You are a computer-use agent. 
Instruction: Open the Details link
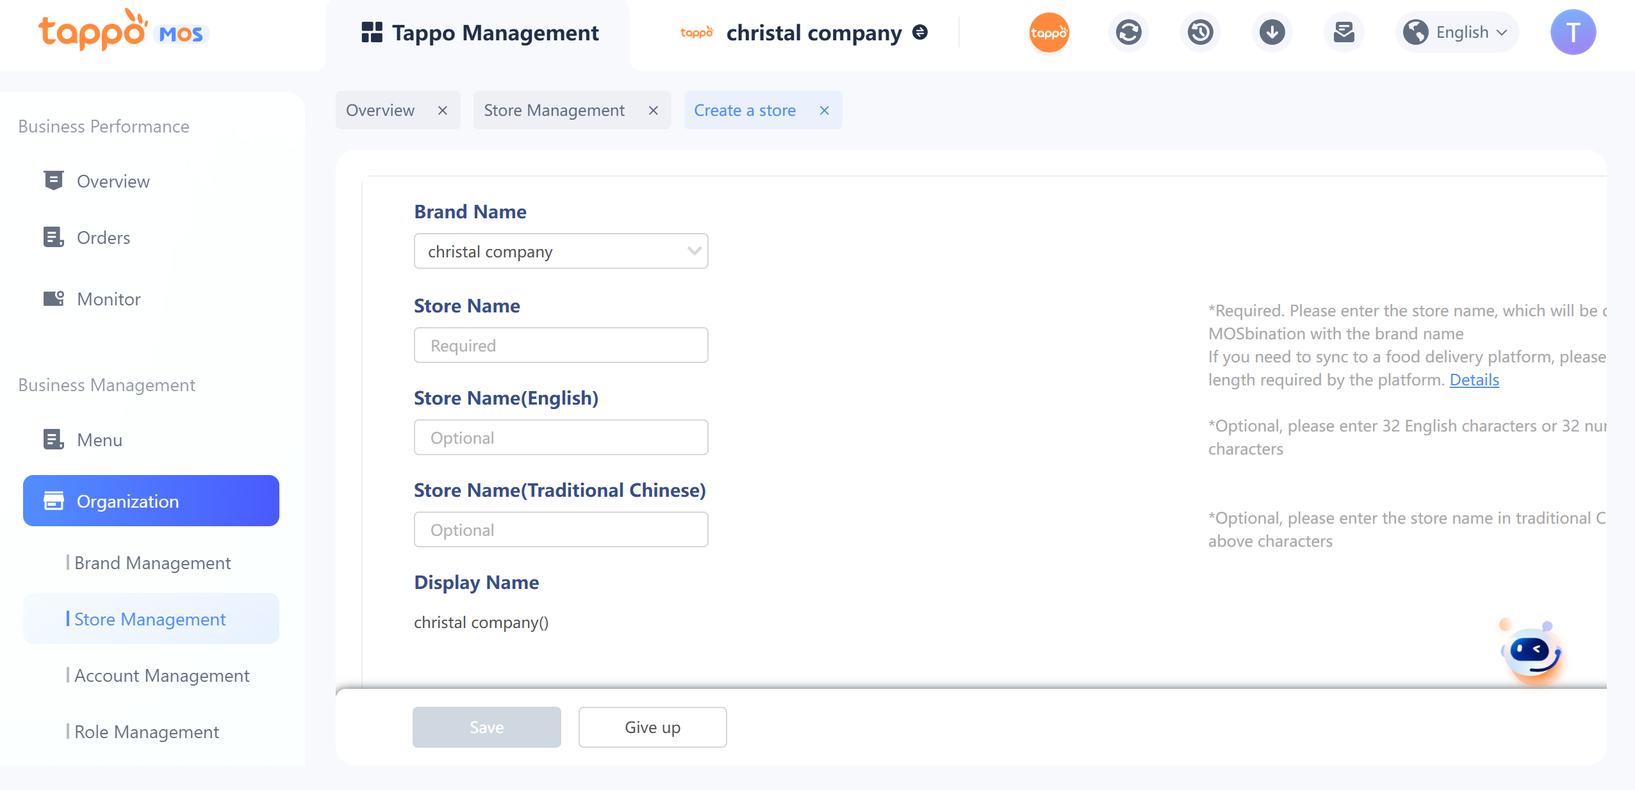[x=1474, y=380]
